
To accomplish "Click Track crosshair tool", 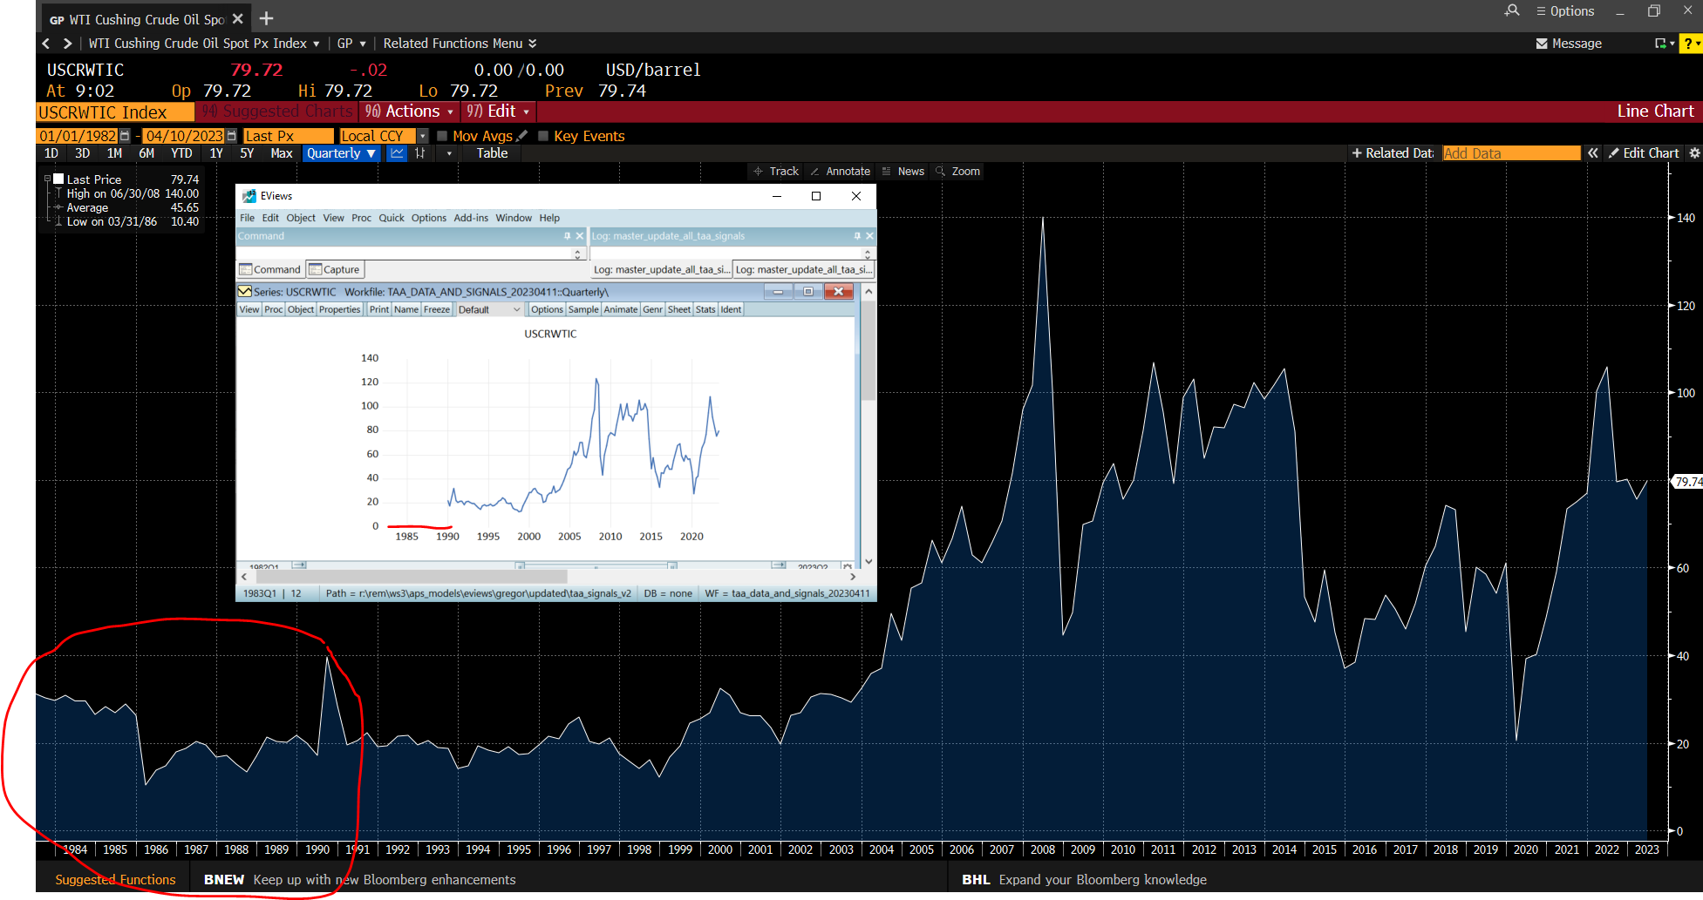I will tap(776, 172).
